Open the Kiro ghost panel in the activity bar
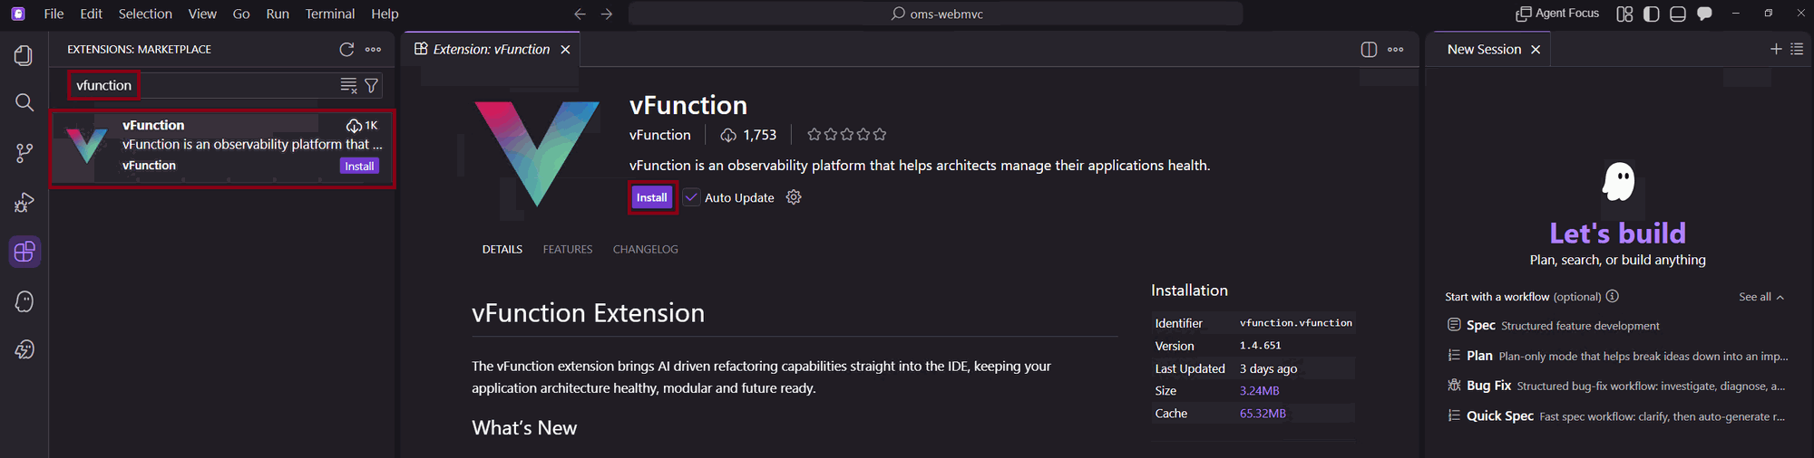 click(x=24, y=301)
